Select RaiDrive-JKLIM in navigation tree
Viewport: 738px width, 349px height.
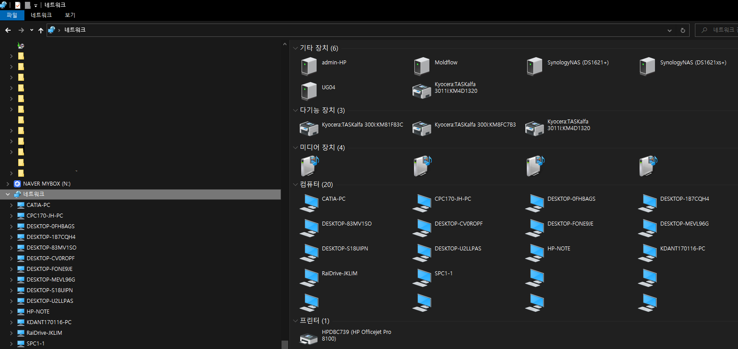44,333
